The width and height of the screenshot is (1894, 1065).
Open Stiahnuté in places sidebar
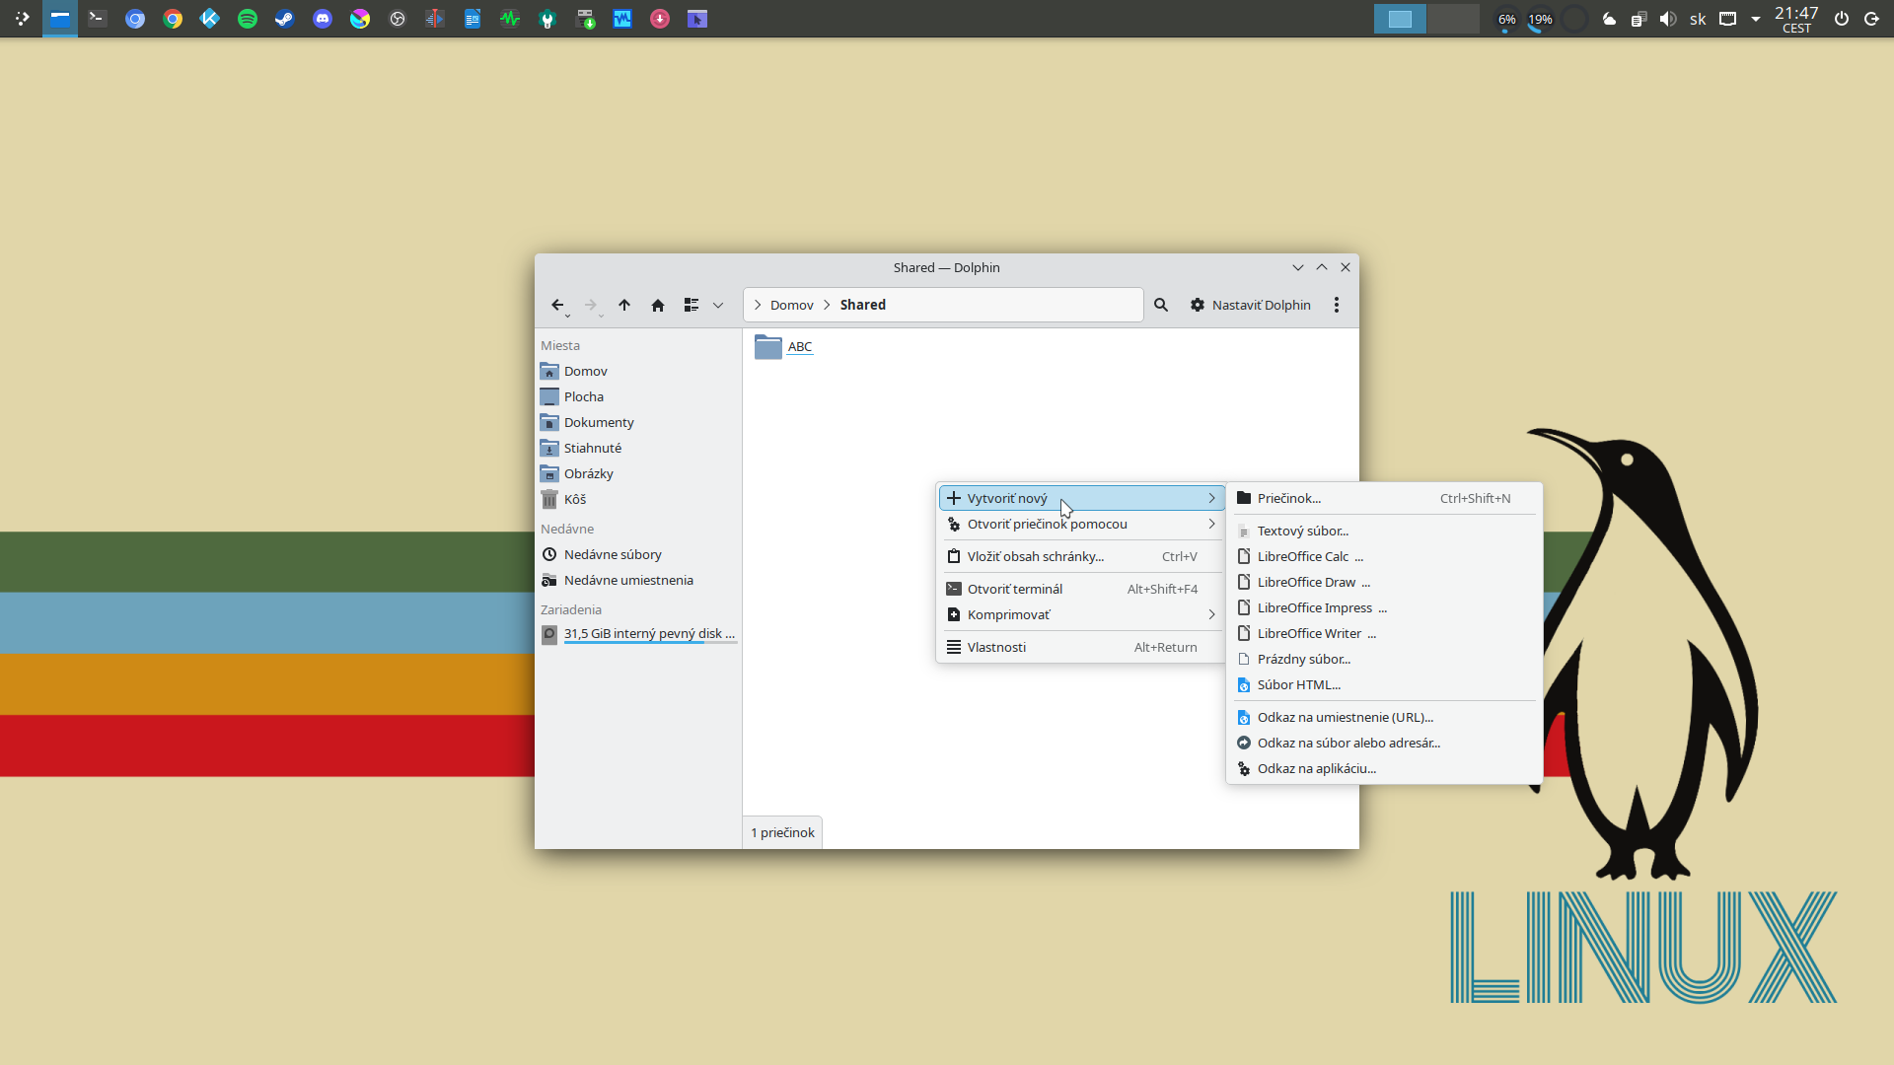tap(637, 449)
